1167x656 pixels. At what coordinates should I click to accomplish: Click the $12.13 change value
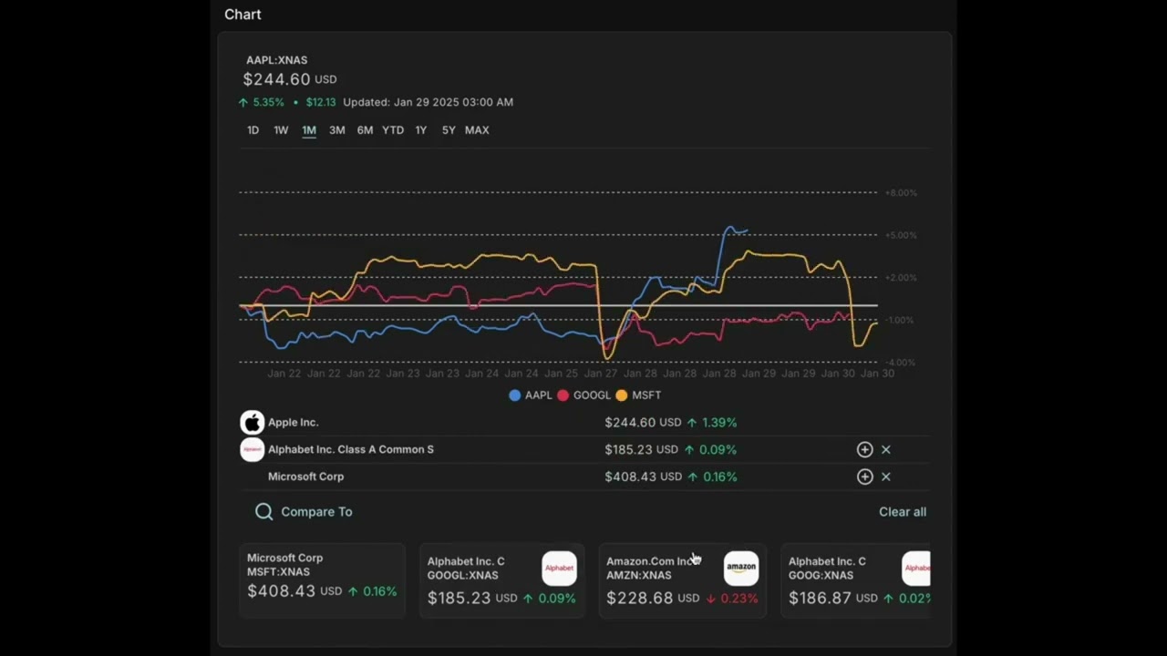tap(321, 102)
